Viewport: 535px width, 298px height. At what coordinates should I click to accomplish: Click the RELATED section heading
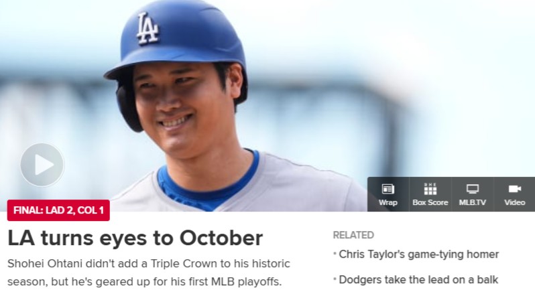pyautogui.click(x=353, y=235)
